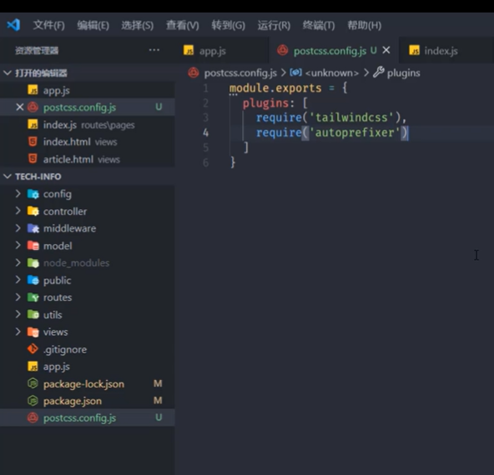
Task: Click the public folder icon
Action: click(x=33, y=280)
